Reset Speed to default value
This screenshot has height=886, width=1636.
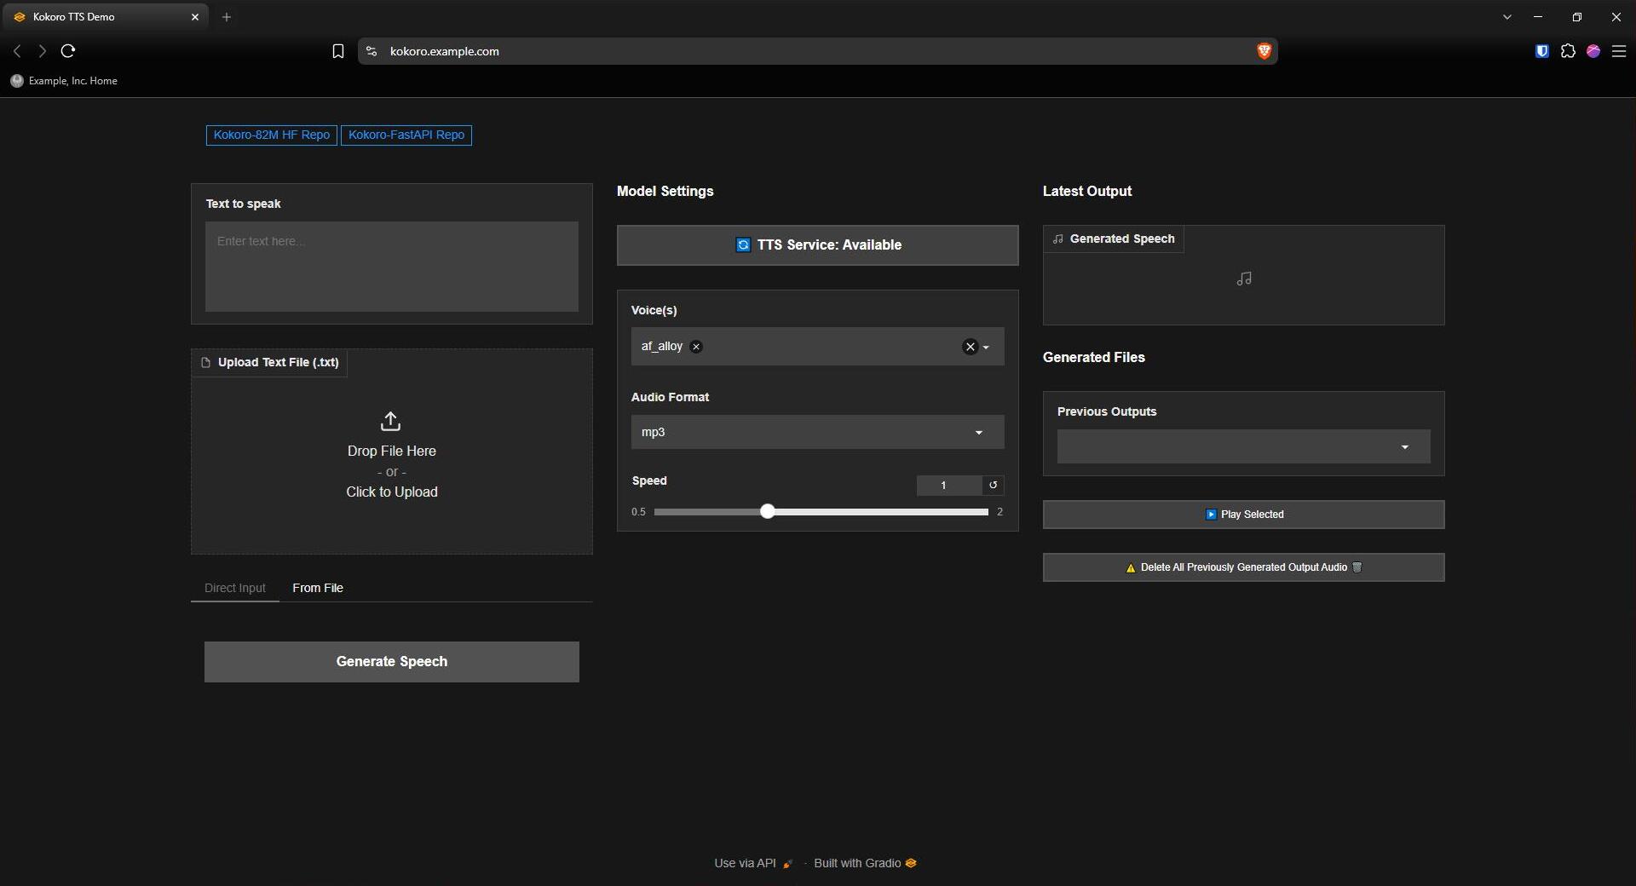pos(993,486)
